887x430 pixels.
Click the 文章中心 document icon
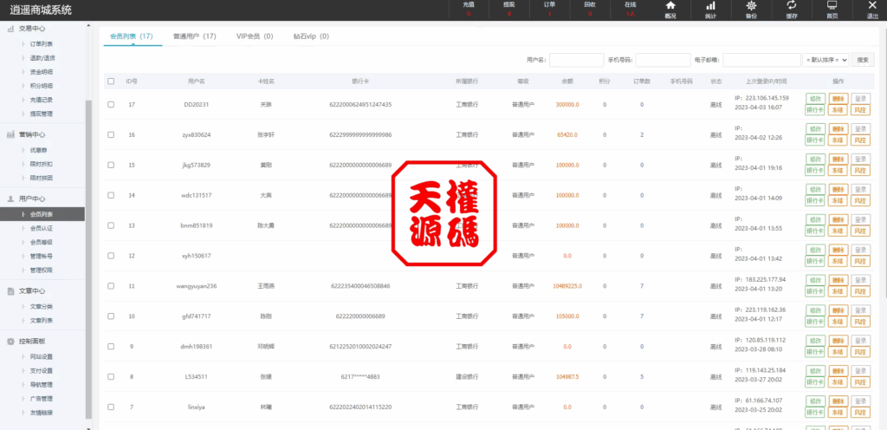pos(10,291)
